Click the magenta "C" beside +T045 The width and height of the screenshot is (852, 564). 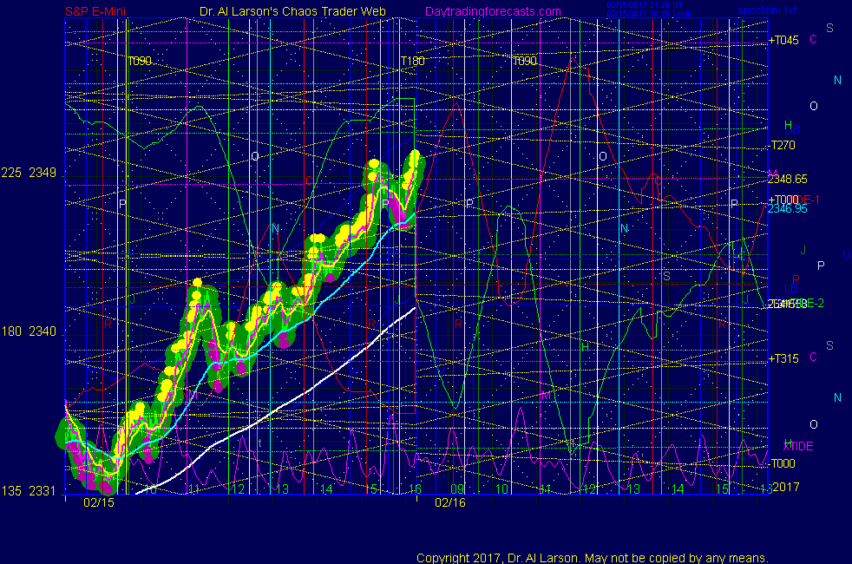tap(814, 40)
